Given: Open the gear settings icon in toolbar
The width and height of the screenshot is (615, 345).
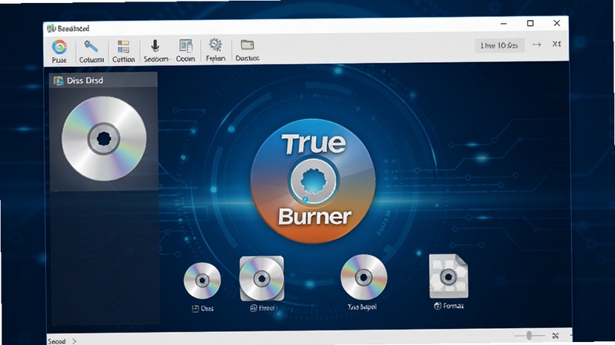Looking at the screenshot, I should (215, 45).
